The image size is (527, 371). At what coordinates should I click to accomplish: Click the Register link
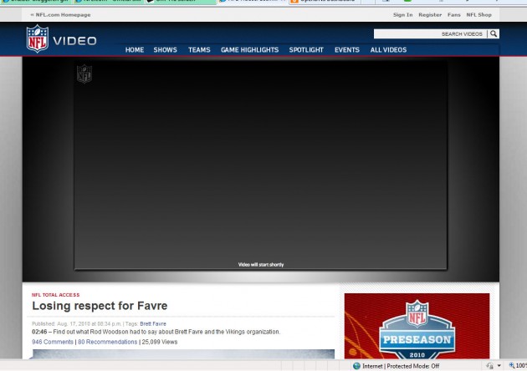tap(430, 15)
